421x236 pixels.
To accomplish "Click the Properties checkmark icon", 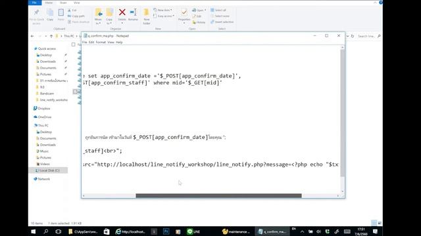I will (184, 12).
